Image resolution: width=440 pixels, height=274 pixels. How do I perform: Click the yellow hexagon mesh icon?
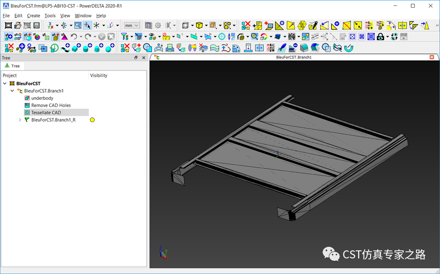[x=302, y=25]
